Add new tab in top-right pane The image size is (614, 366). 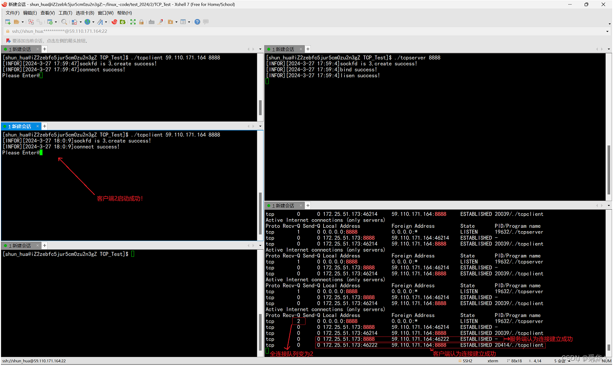pos(308,49)
